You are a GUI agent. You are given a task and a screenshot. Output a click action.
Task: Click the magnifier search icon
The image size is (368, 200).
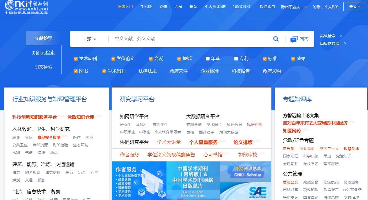click(276, 39)
